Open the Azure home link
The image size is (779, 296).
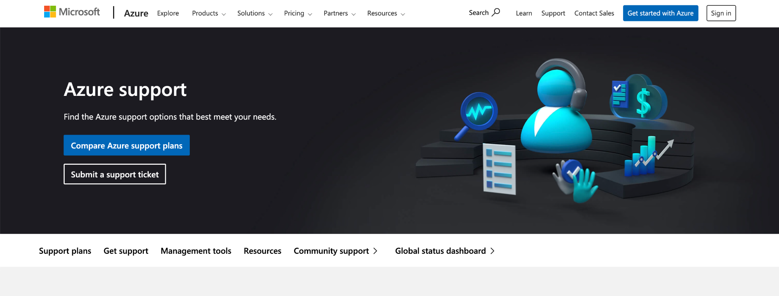[x=136, y=13]
